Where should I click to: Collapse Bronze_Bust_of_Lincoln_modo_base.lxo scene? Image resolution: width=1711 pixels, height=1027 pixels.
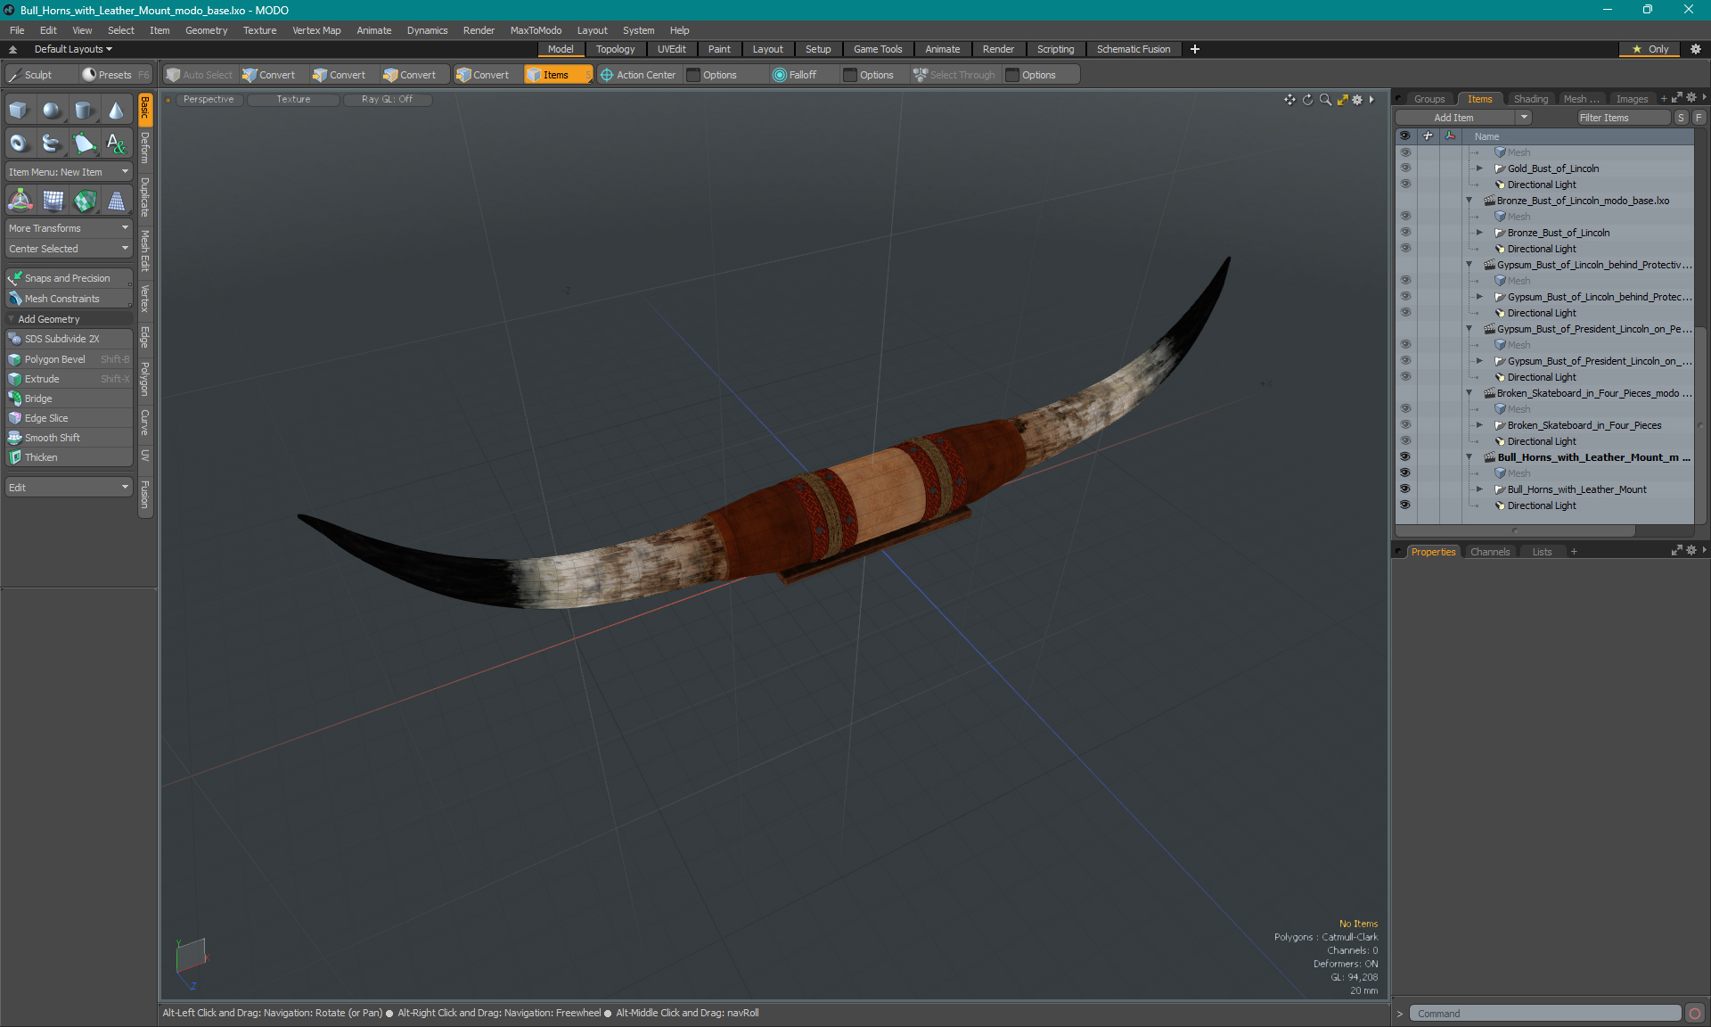1469,201
